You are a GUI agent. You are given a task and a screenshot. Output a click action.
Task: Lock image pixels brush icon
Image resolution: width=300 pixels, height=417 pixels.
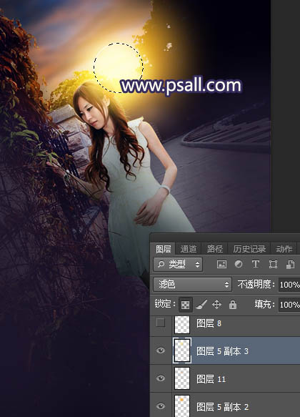[201, 305]
